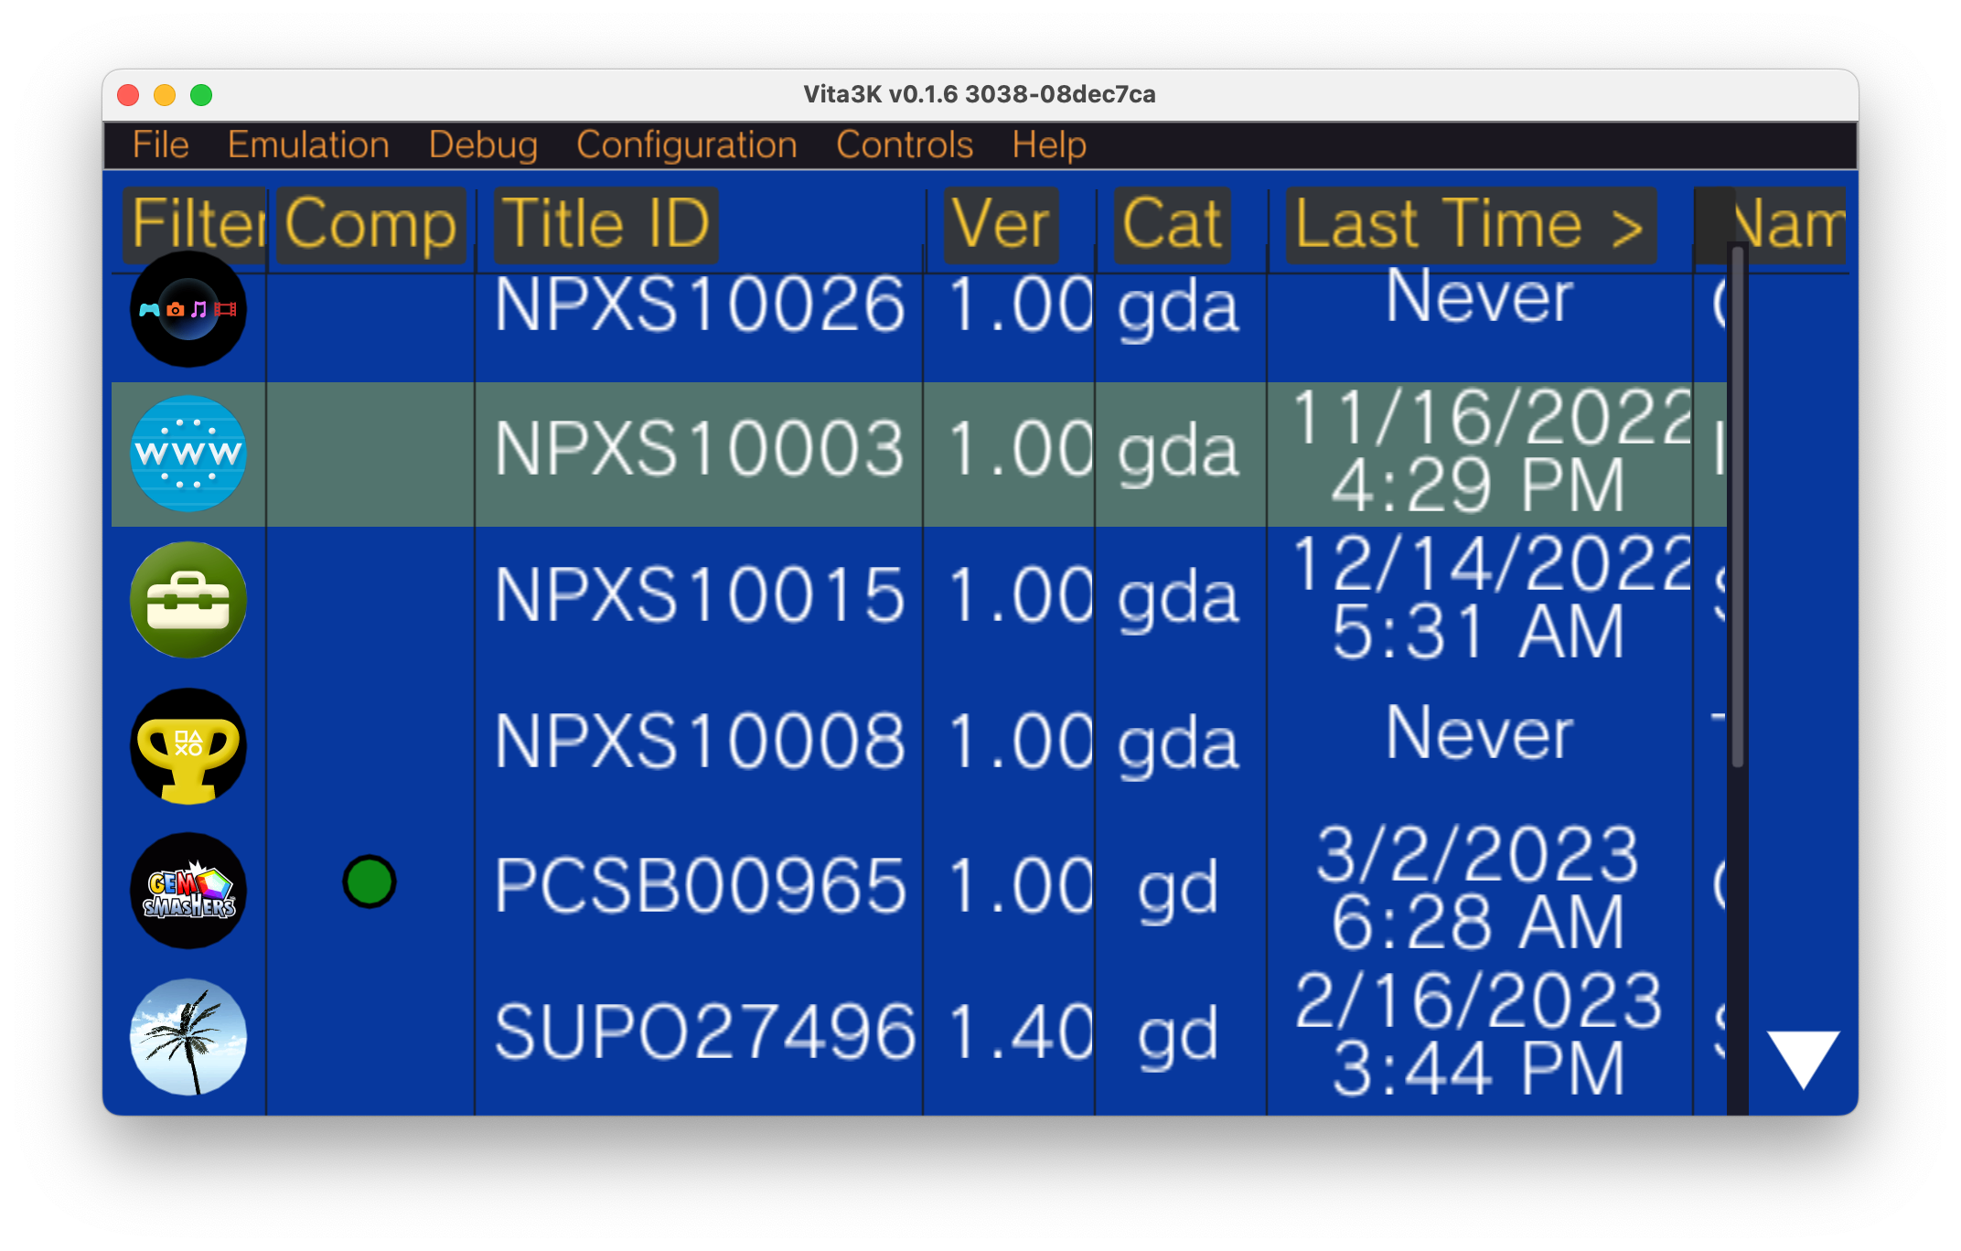1961x1251 pixels.
Task: Click version 1.00 in the NPXS10003 row
Action: click(x=1021, y=450)
